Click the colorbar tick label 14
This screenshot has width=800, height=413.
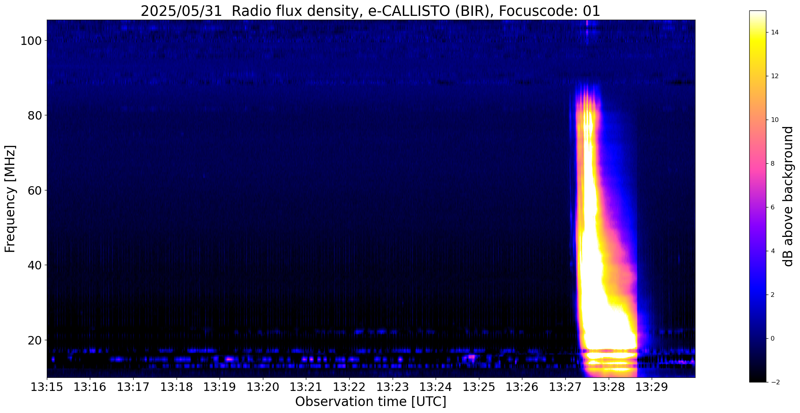coord(774,33)
